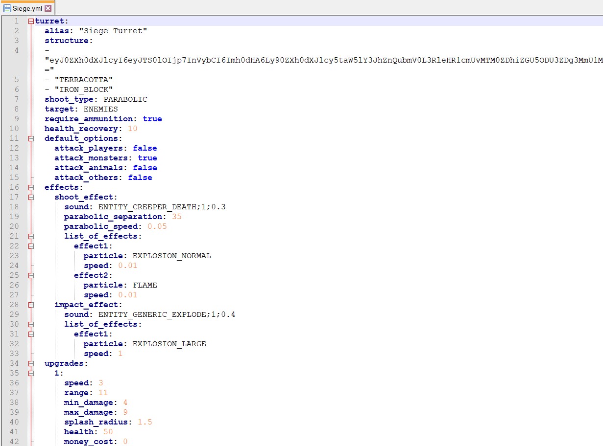Screen dimensions: 603x446
Task: Click the splash_radius value 1.5
Action: (x=145, y=422)
